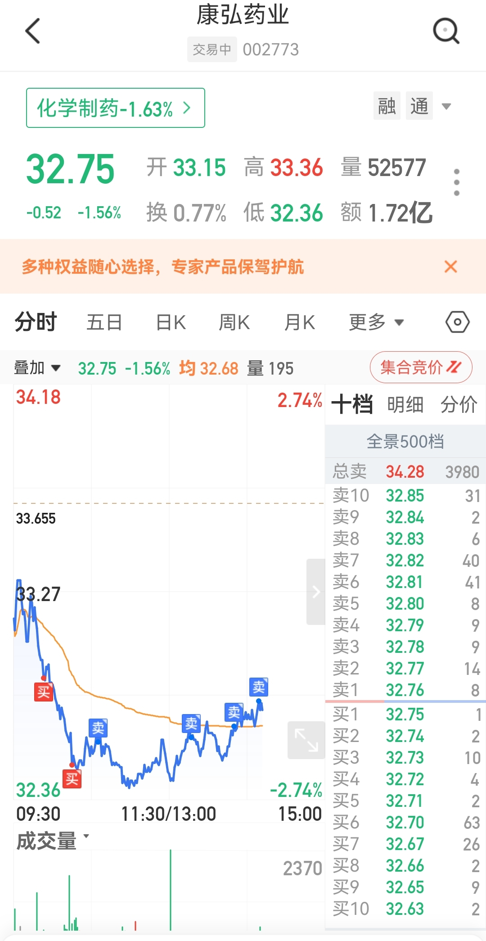Tap the red 买 marker at the 32.36 low
This screenshot has height=941, width=486.
[72, 779]
